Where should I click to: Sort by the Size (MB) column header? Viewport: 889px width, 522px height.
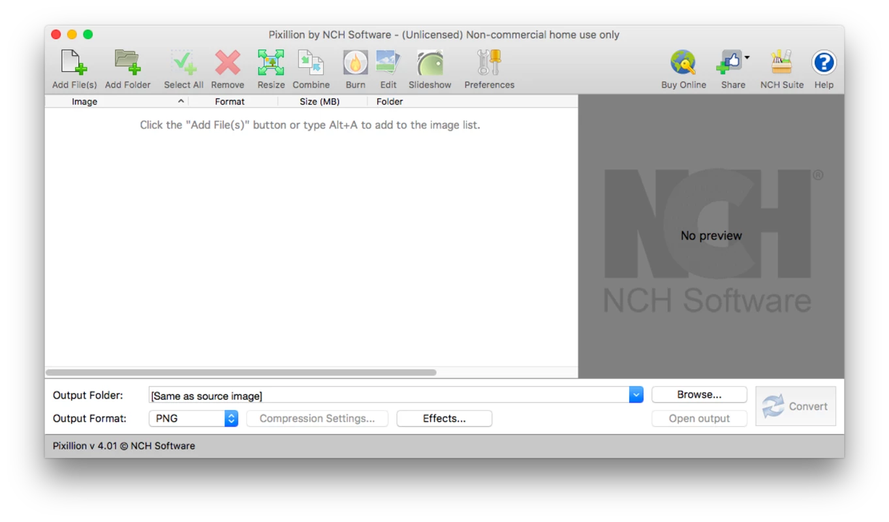click(x=322, y=101)
